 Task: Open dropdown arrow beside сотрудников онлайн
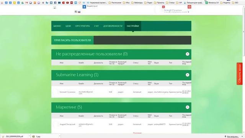click(188, 12)
